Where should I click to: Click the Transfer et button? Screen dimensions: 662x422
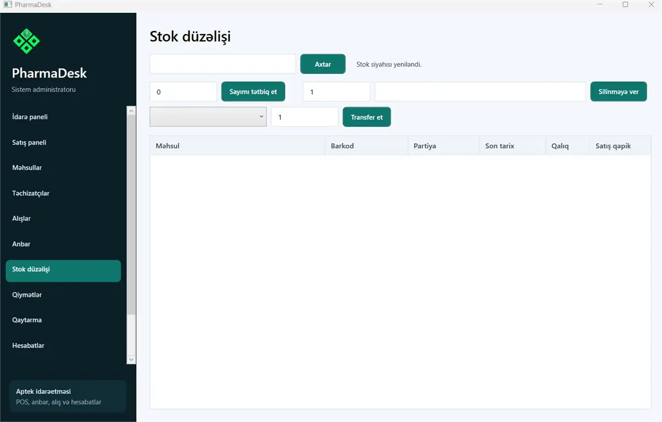(367, 117)
